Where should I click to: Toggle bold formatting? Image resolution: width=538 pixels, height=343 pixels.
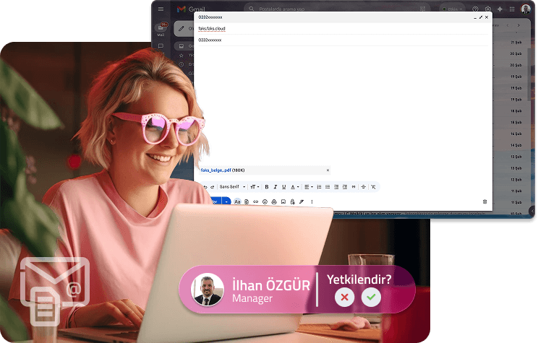[x=267, y=187]
